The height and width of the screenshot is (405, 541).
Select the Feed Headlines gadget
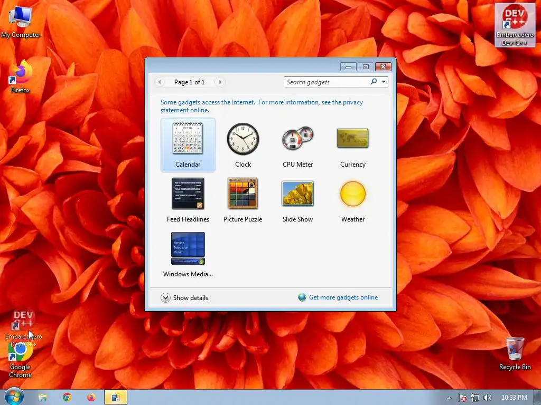(188, 200)
